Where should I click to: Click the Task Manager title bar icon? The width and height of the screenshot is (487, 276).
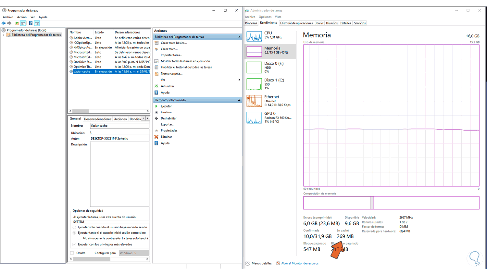click(x=247, y=10)
